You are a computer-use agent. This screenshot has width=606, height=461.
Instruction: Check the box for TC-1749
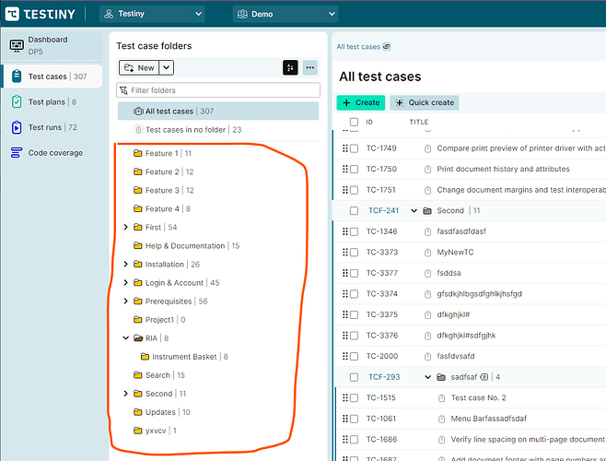click(x=354, y=148)
